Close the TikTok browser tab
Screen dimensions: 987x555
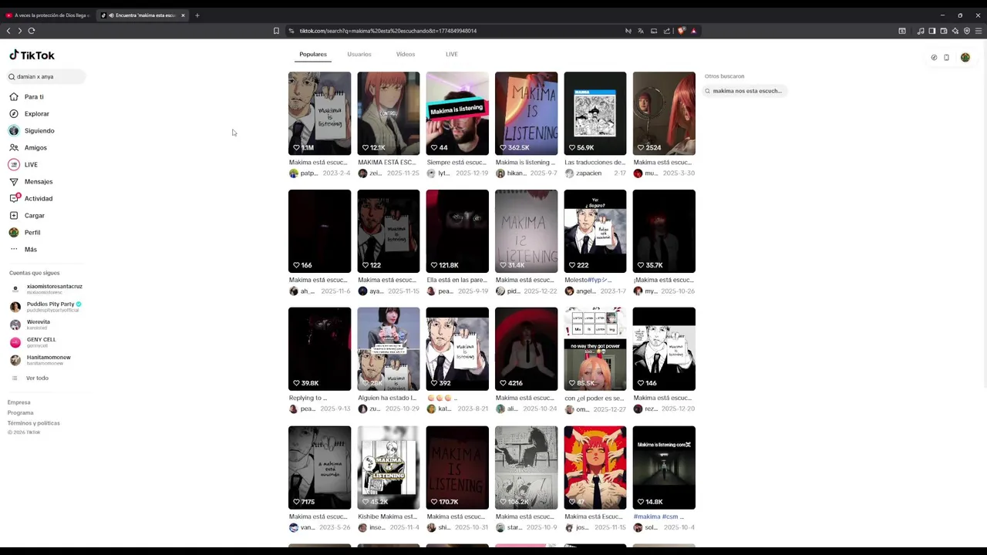(x=183, y=15)
